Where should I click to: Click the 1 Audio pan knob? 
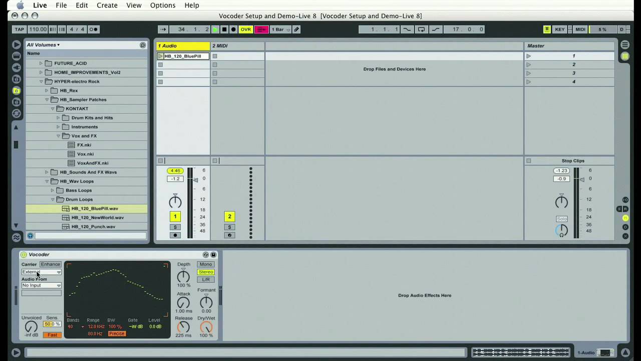175,202
